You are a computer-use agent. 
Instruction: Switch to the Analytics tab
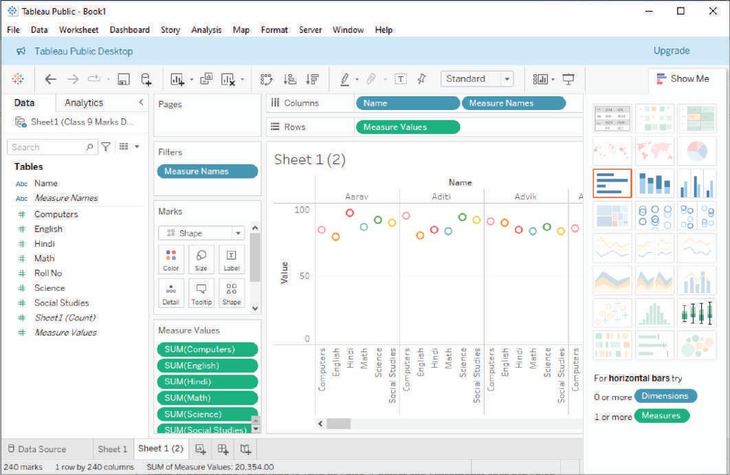click(84, 102)
